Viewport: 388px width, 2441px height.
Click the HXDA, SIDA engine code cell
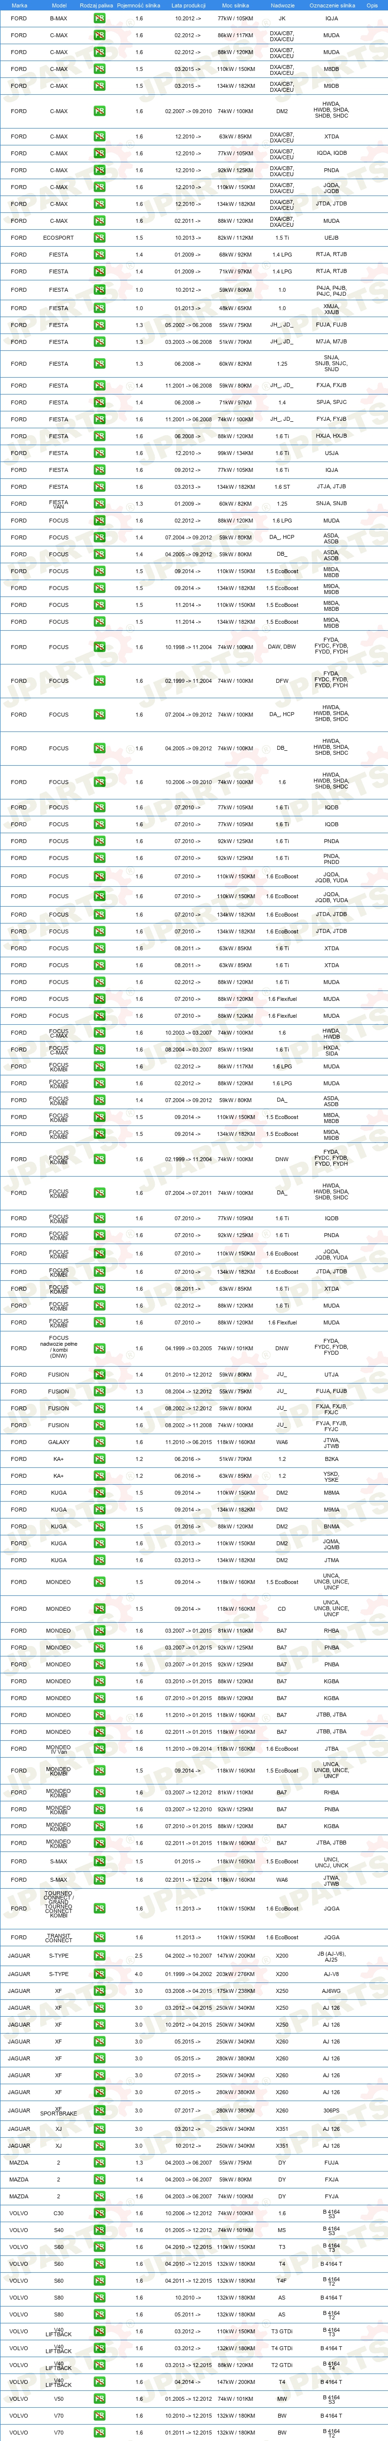pyautogui.click(x=331, y=1050)
